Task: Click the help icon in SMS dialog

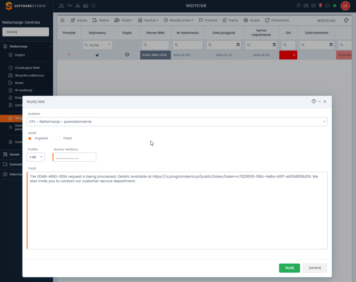Action: 314,101
